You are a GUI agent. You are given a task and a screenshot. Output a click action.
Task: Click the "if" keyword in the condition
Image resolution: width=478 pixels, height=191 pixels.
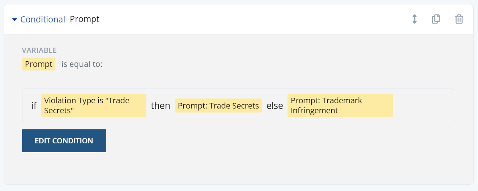(x=34, y=106)
